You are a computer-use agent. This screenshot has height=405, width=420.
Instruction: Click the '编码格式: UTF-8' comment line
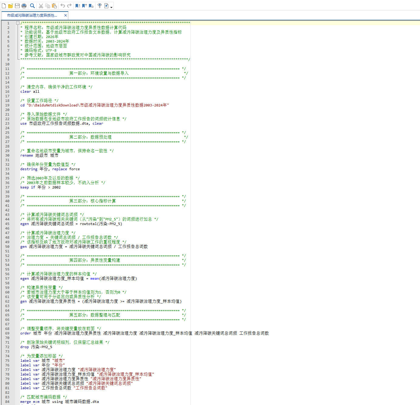pyautogui.click(x=38, y=50)
